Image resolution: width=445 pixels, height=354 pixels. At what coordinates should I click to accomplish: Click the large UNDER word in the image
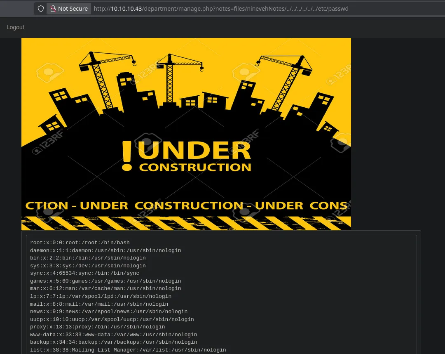[x=197, y=150]
